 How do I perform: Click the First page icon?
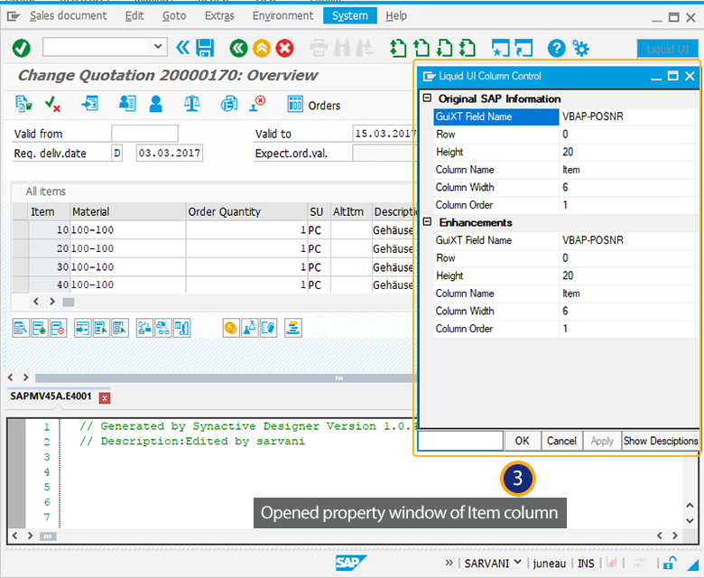tap(398, 48)
